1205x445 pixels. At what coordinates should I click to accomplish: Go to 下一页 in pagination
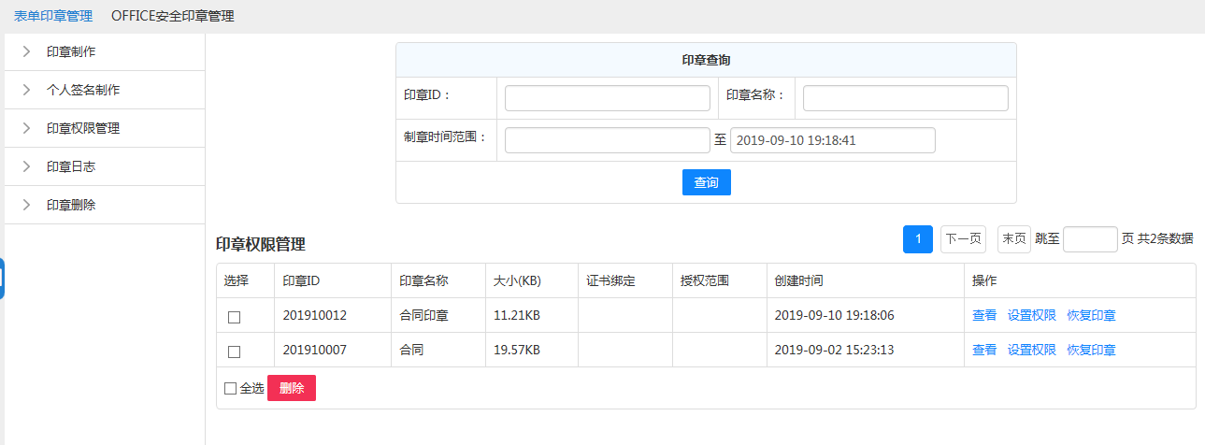click(963, 239)
